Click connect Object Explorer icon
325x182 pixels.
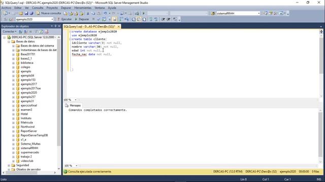click(x=20, y=31)
